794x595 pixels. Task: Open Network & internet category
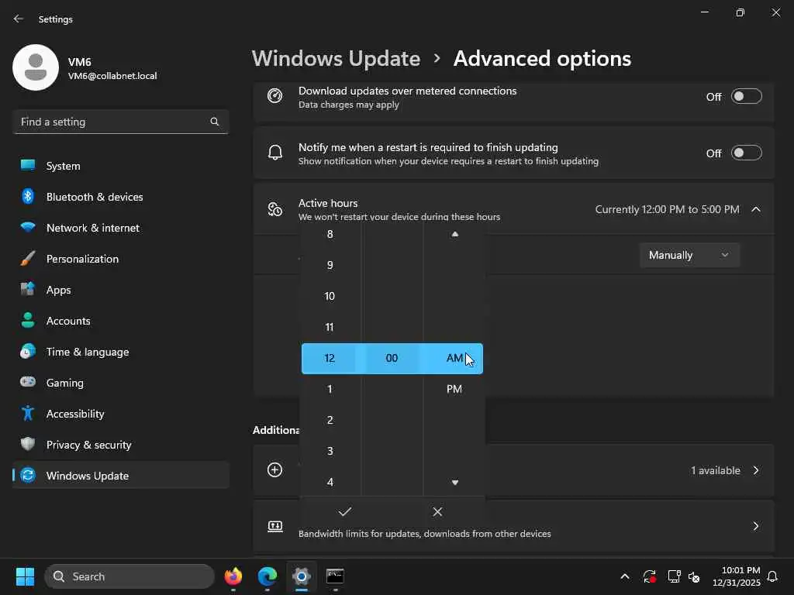tap(120, 229)
